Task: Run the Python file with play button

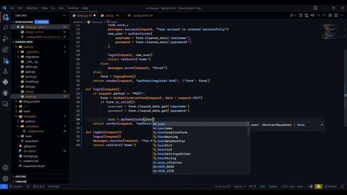Action: click(x=292, y=16)
